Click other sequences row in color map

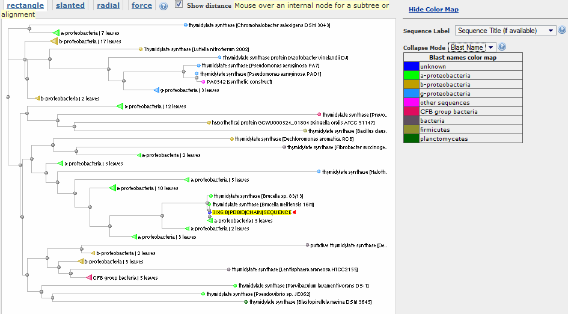point(463,103)
